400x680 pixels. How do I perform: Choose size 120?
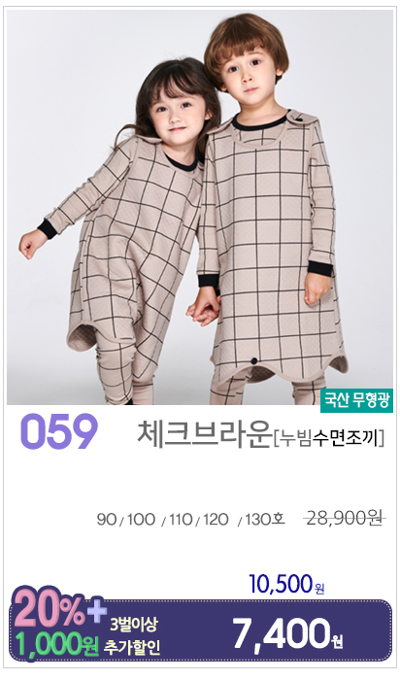[216, 519]
